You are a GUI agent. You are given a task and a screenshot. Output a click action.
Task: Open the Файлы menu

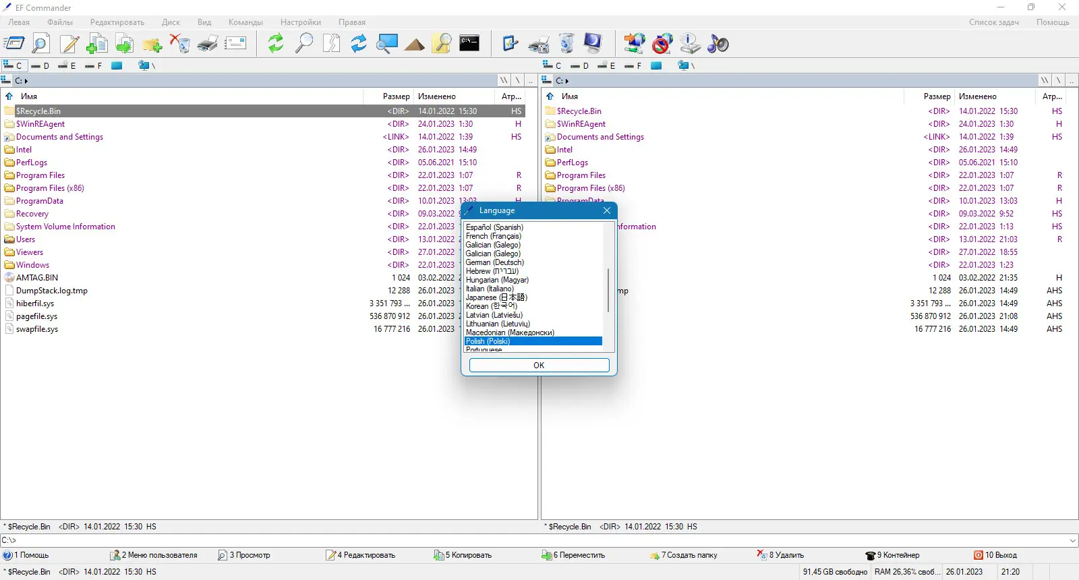coord(60,22)
